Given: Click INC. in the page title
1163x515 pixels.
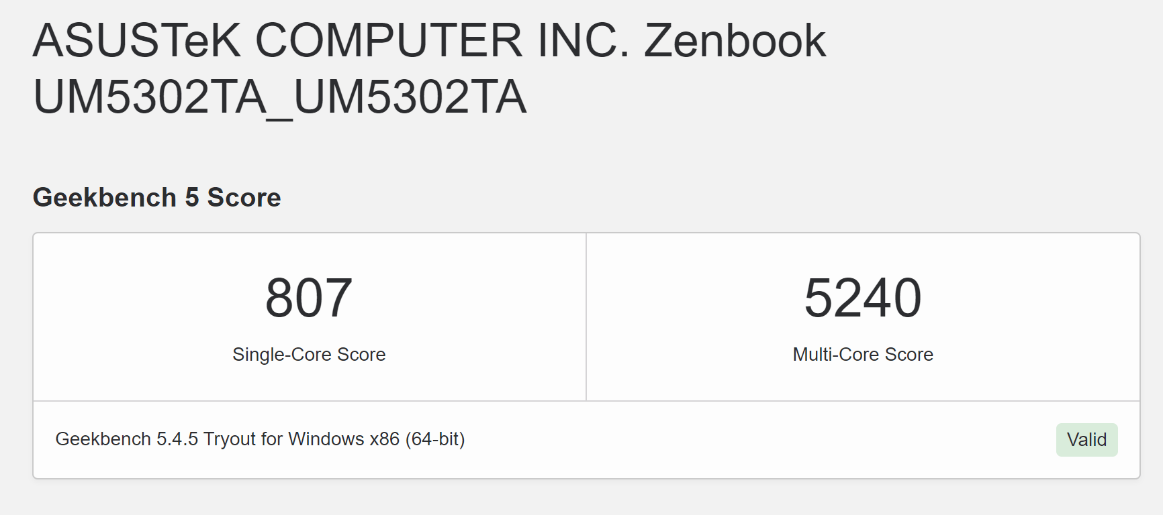Looking at the screenshot, I should click(x=584, y=41).
